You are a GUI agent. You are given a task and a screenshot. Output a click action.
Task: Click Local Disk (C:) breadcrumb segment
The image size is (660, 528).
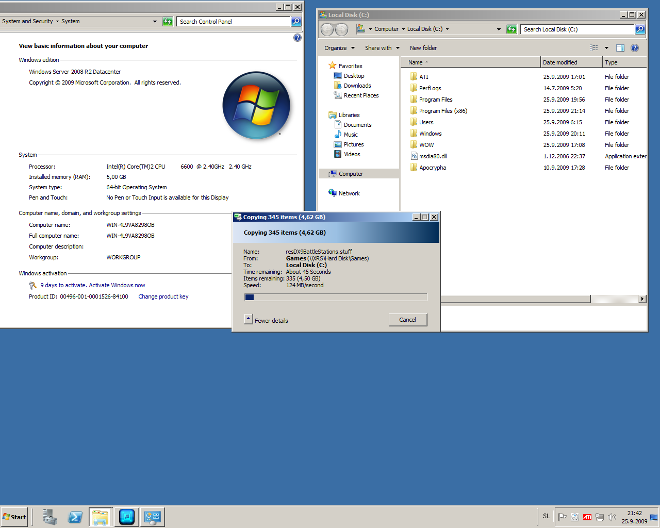point(425,29)
